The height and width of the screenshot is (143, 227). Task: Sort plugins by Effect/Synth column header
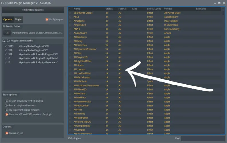tap(154, 9)
